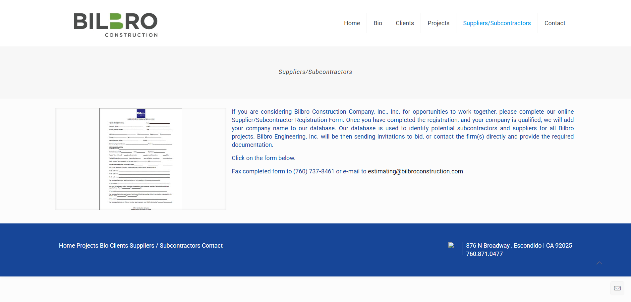The height and width of the screenshot is (302, 631).
Task: Open the subcontractor pre-qualification form thumbnail
Action: pos(141,159)
